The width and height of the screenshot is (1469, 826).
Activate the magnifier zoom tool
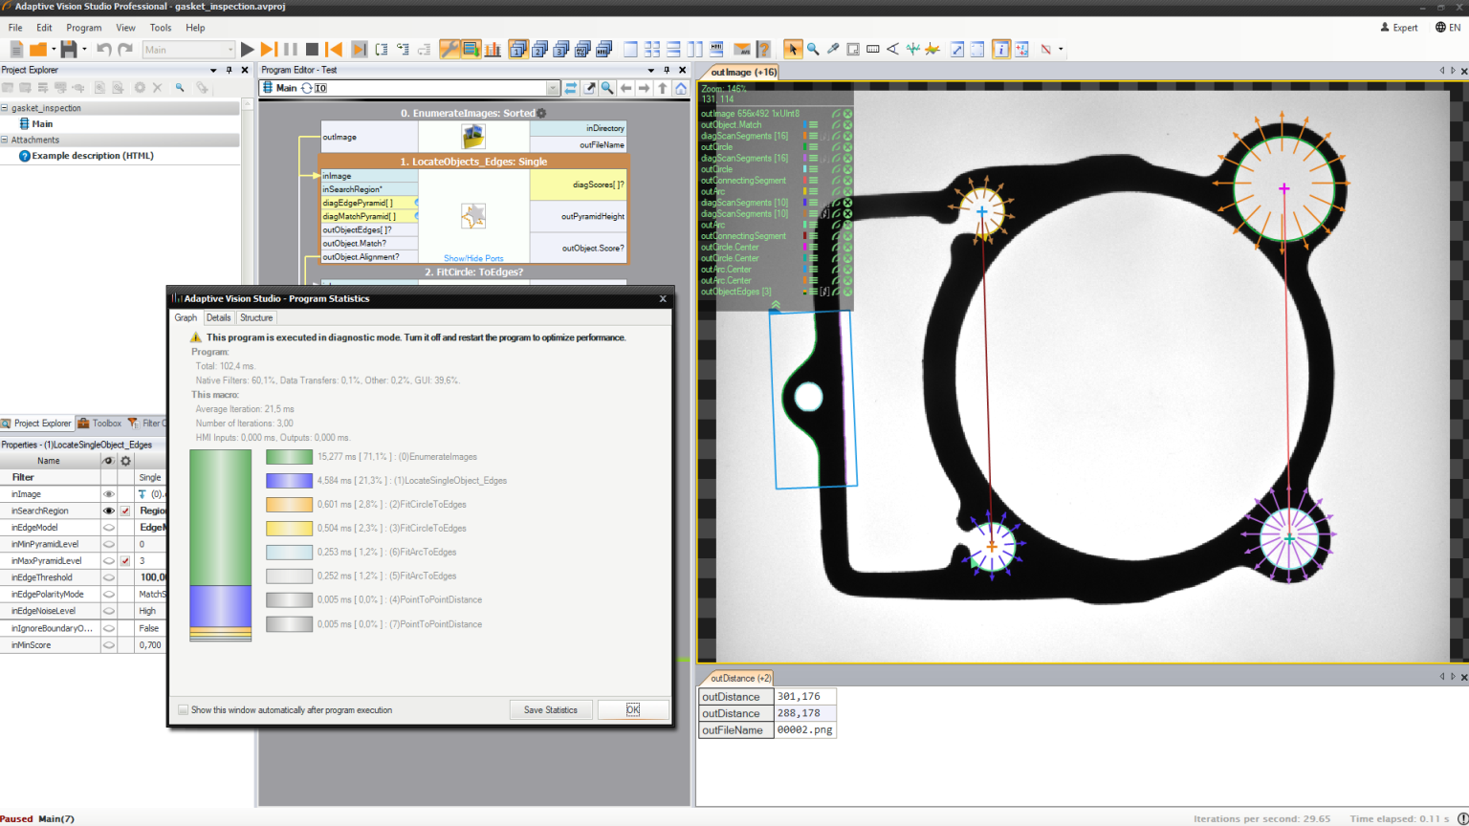pyautogui.click(x=812, y=49)
